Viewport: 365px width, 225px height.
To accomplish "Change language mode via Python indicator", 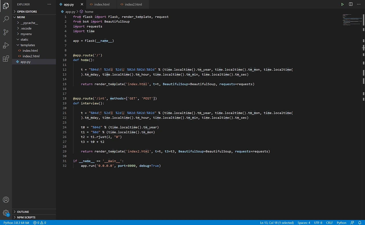I will (342, 223).
